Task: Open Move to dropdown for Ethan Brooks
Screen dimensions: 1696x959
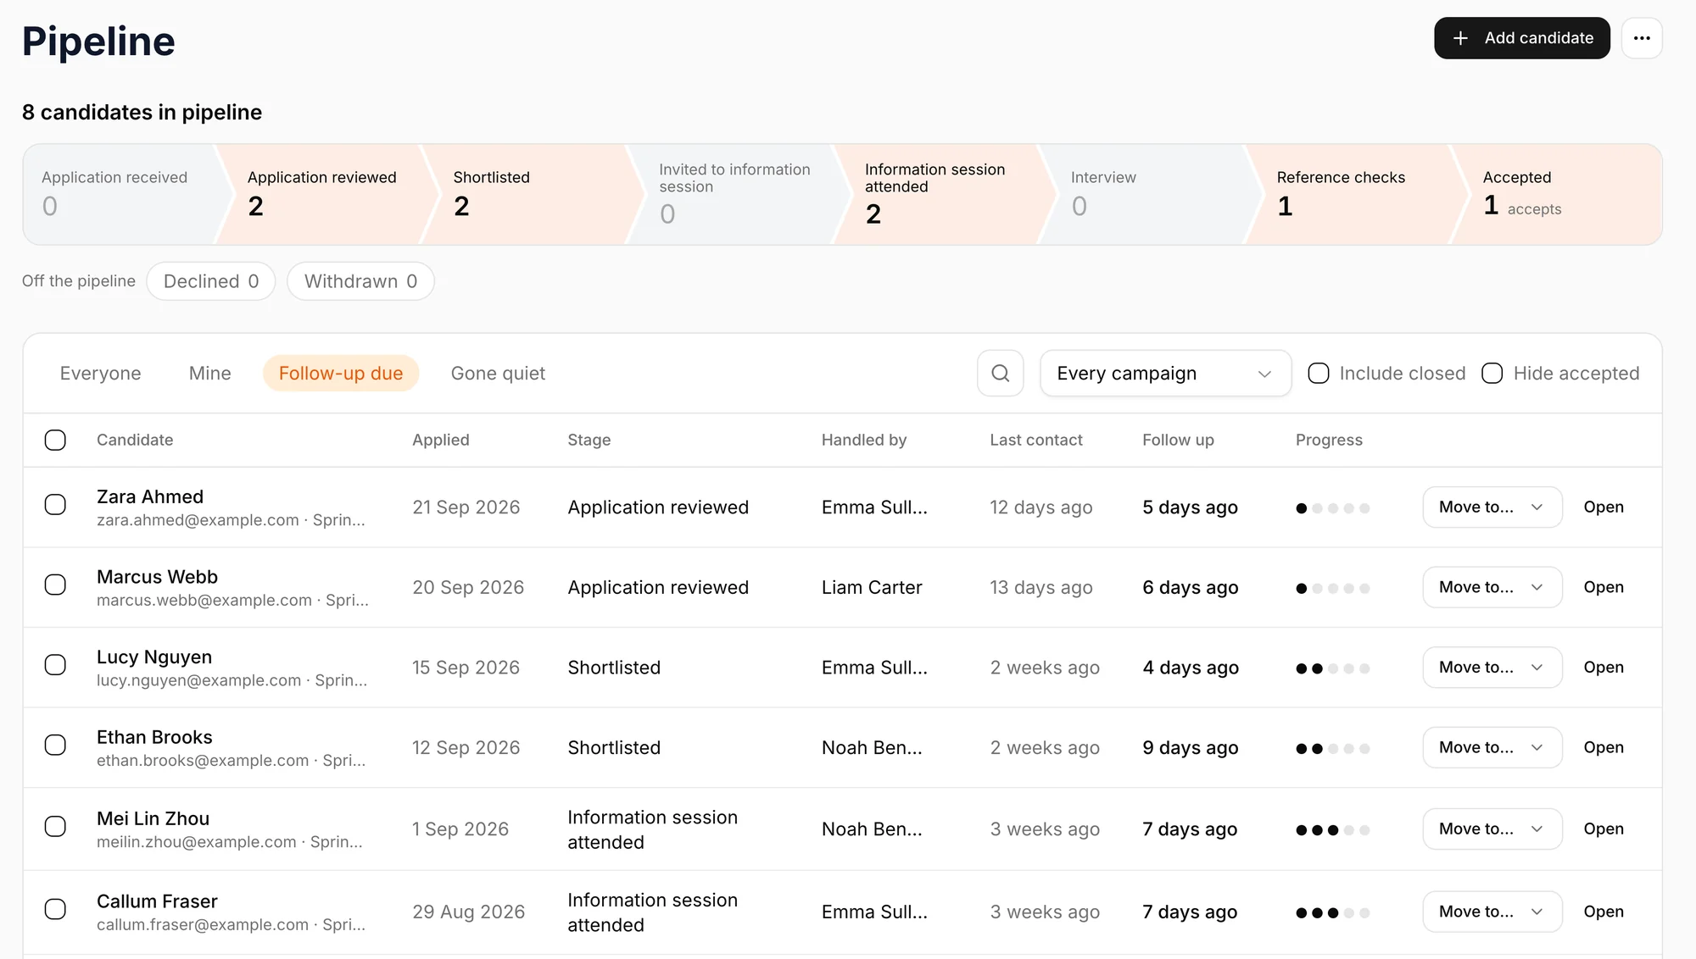Action: tap(1492, 748)
